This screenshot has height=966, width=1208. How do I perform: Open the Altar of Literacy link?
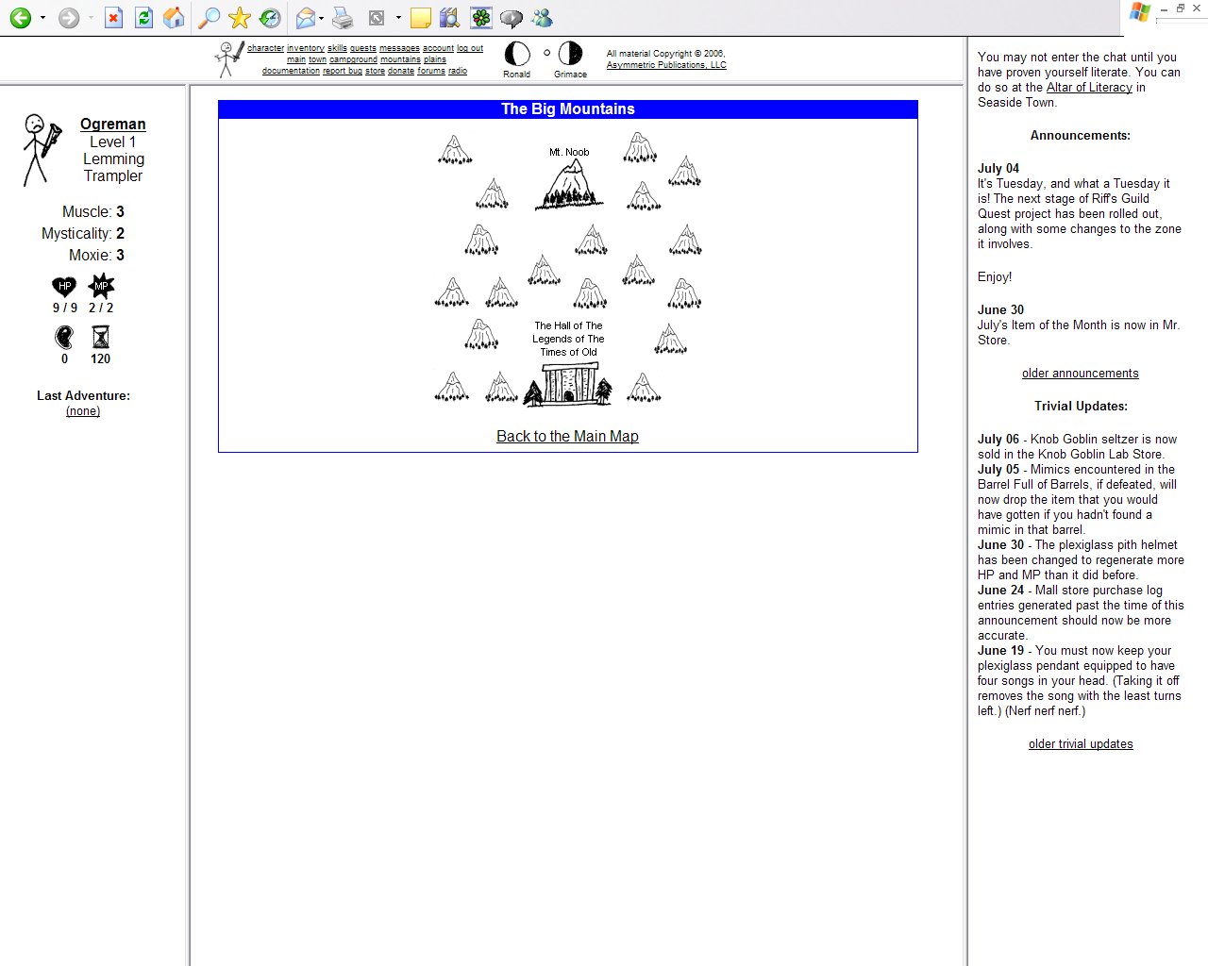tap(1089, 87)
